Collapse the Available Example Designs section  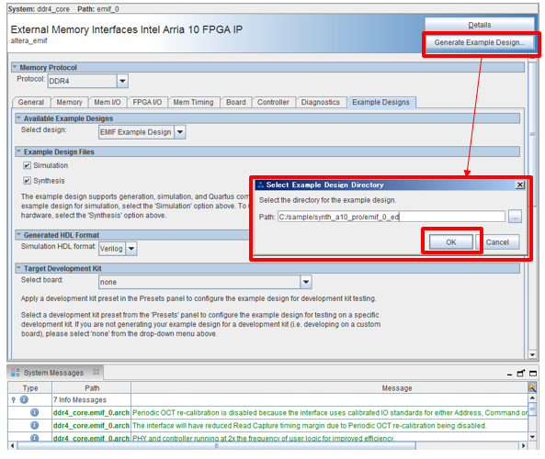click(18, 118)
